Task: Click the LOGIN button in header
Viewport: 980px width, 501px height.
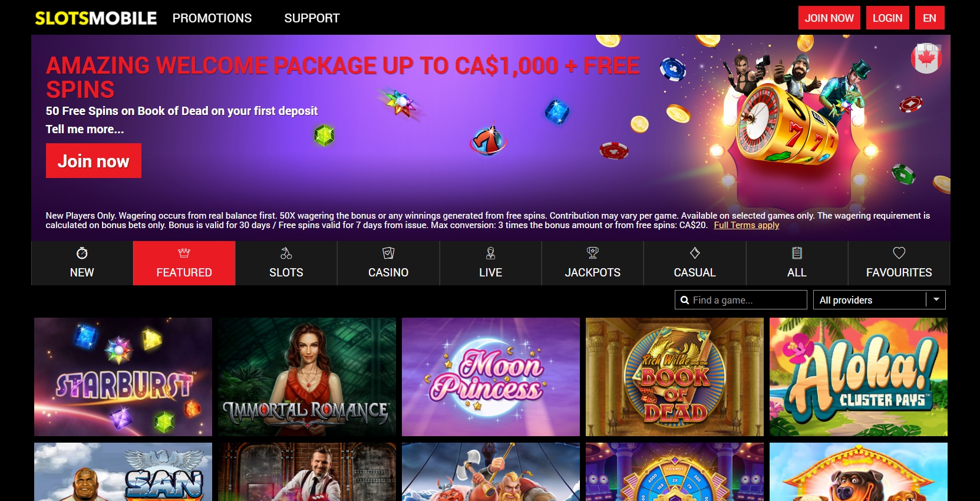Action: pos(887,18)
